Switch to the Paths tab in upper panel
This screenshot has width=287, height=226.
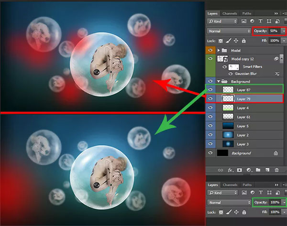pos(246,13)
